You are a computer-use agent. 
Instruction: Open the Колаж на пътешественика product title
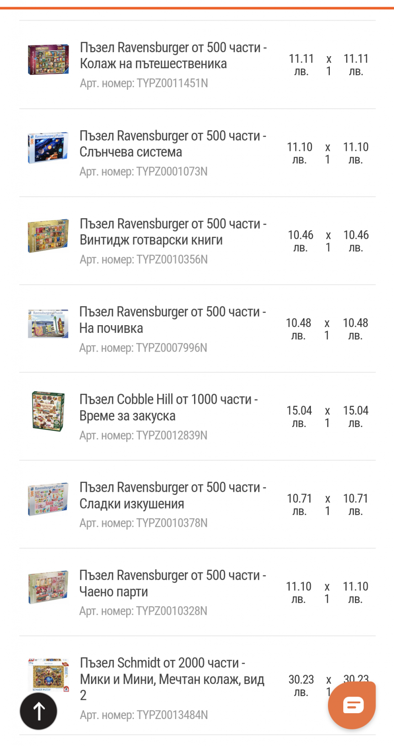173,55
